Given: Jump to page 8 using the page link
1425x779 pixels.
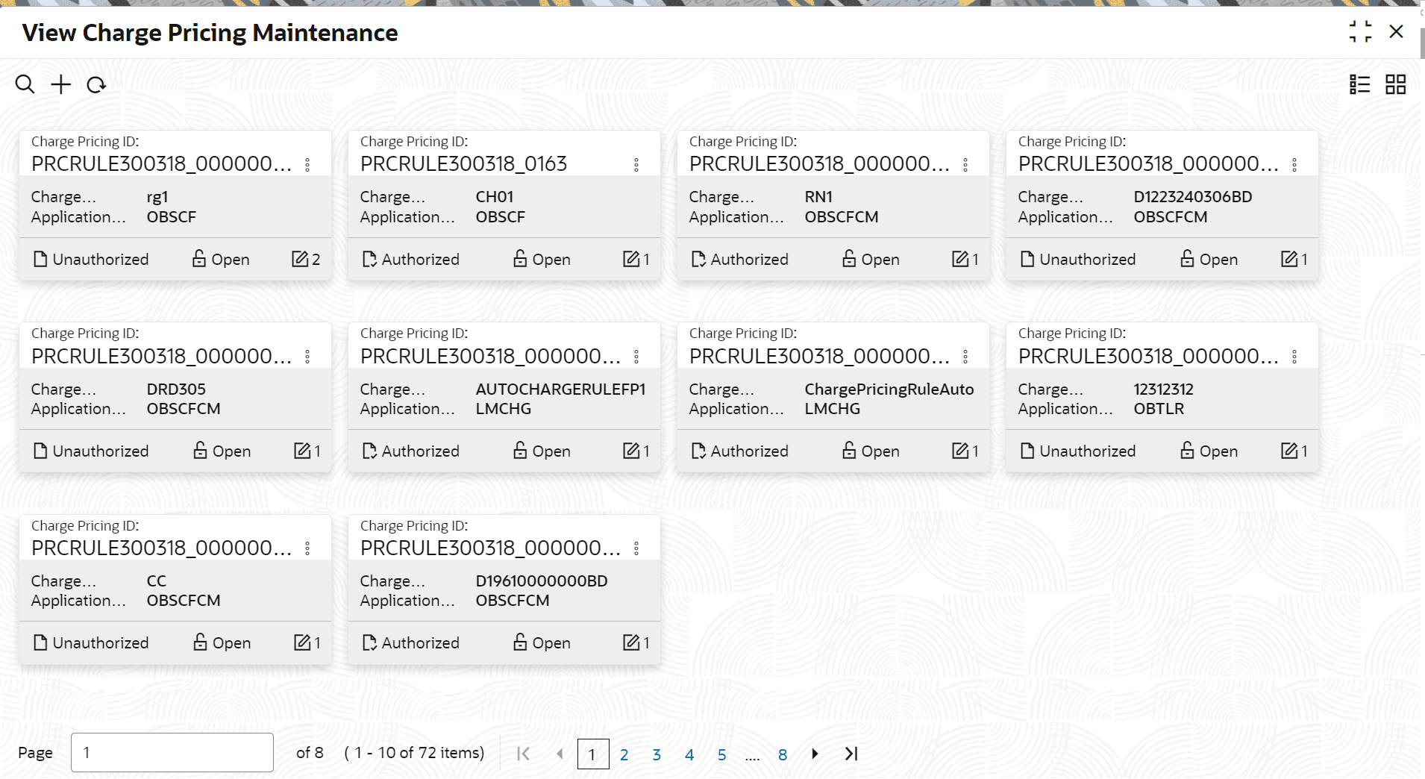Looking at the screenshot, I should [x=782, y=754].
